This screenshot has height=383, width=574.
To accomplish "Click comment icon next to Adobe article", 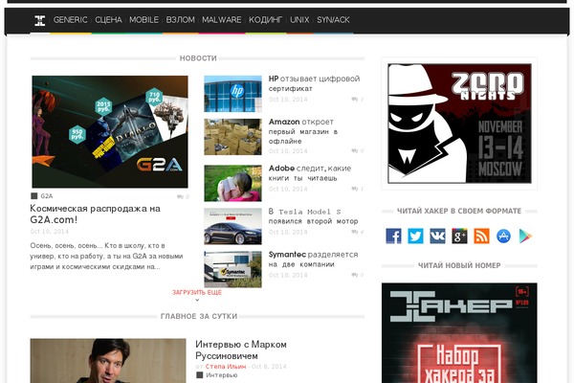I will point(354,190).
